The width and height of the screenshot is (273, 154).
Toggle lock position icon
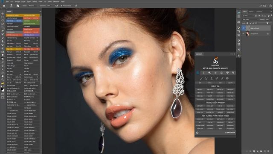tap(253, 23)
